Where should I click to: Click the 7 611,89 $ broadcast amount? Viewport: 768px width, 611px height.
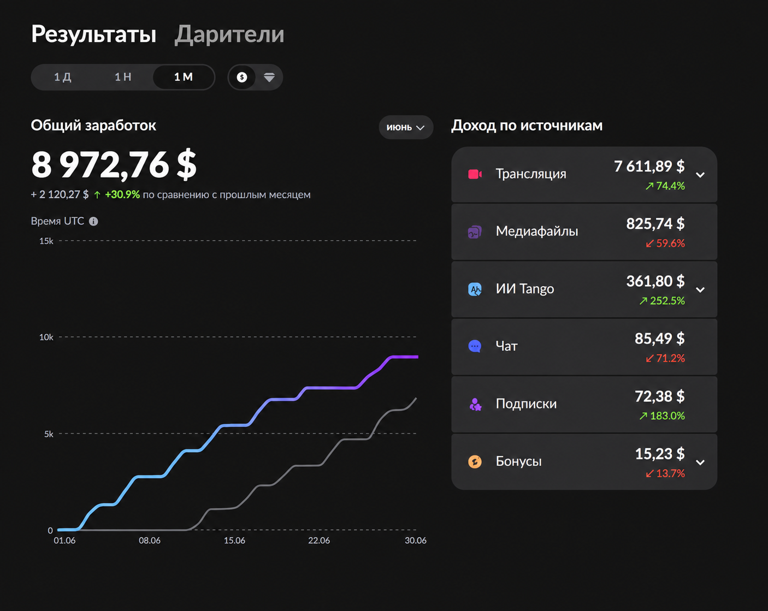click(649, 166)
